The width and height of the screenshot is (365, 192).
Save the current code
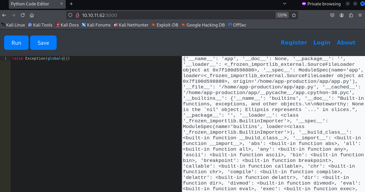(x=43, y=43)
